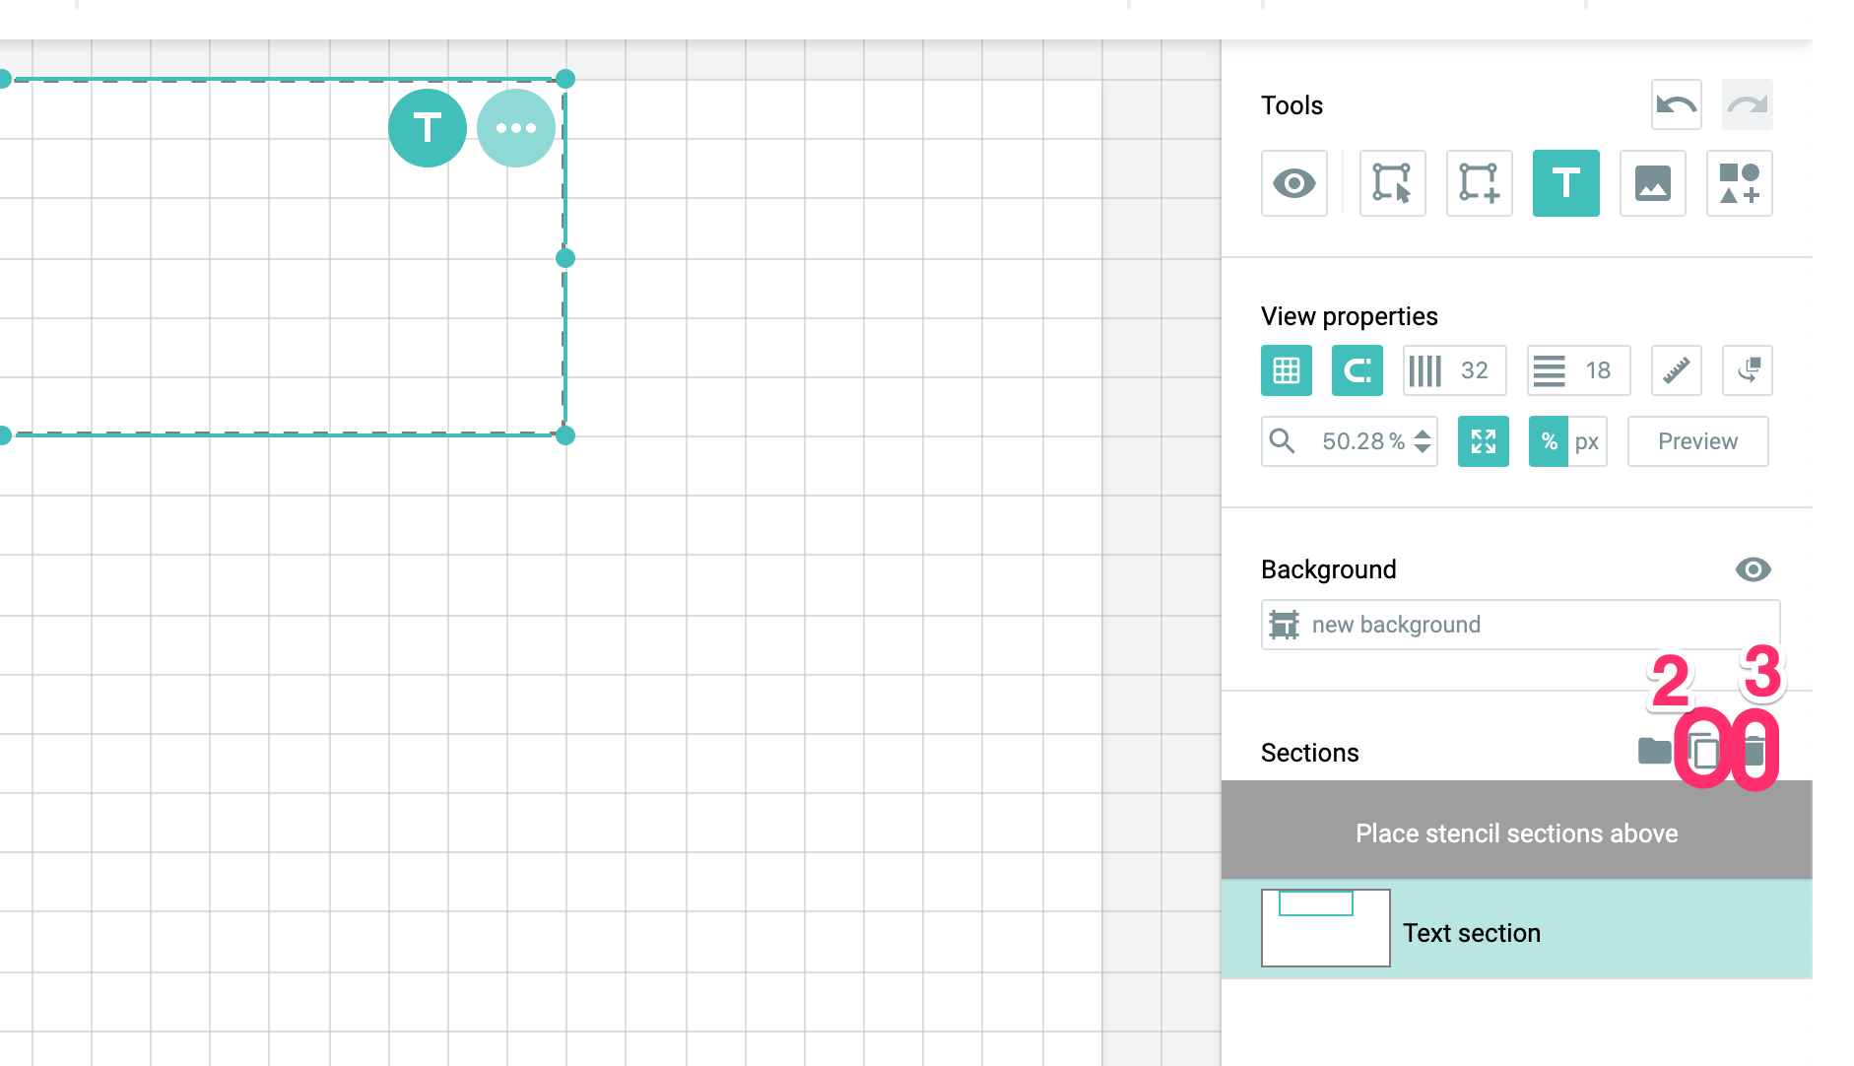Toggle Background visibility eye
The image size is (1854, 1066).
click(1753, 569)
